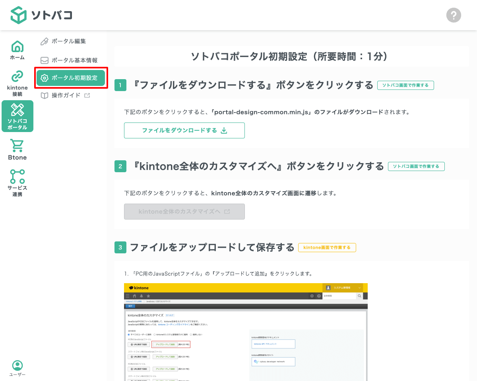Open the help question mark icon
Image resolution: width=477 pixels, height=381 pixels.
click(x=454, y=15)
